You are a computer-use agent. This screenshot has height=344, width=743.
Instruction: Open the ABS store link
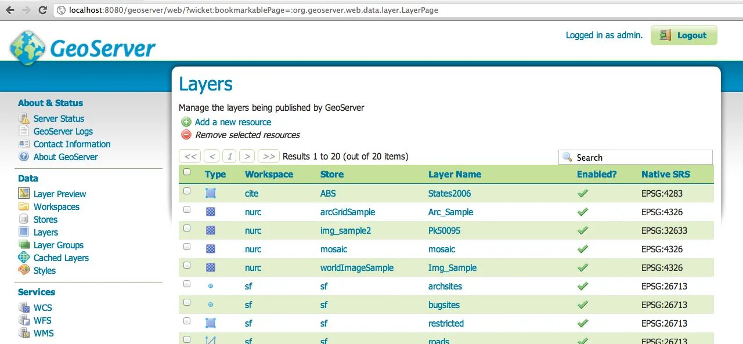tap(328, 193)
